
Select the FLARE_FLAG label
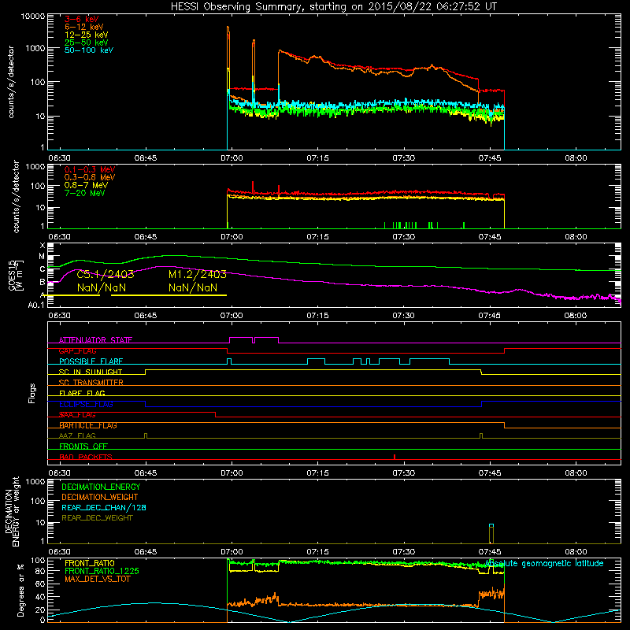(82, 393)
